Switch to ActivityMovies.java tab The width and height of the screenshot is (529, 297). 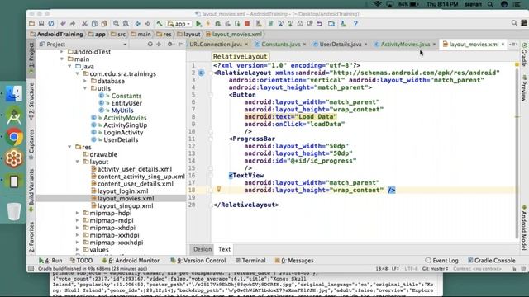pyautogui.click(x=405, y=44)
